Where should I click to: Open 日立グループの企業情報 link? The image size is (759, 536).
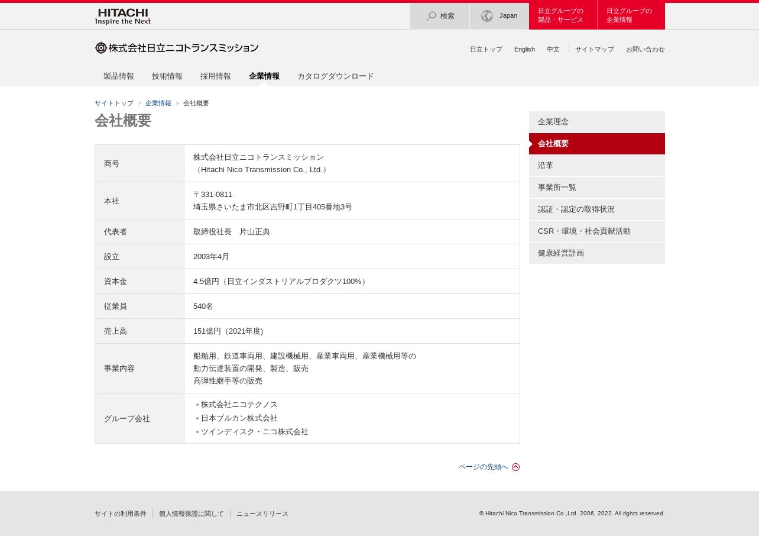click(631, 16)
